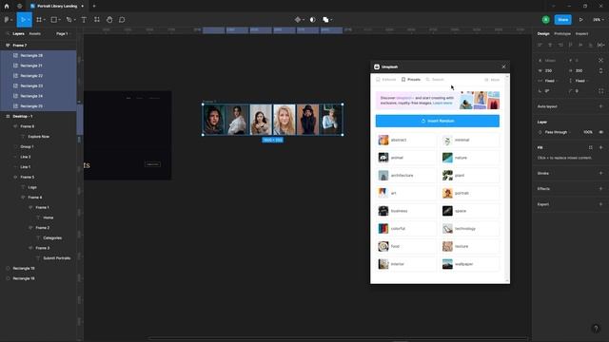Choose the nature preset

(x=470, y=158)
